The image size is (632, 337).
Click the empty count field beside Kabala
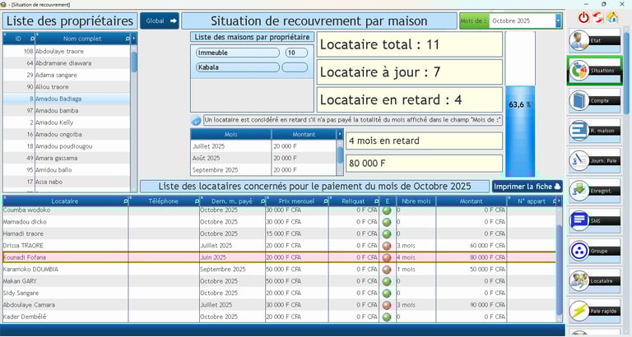295,67
